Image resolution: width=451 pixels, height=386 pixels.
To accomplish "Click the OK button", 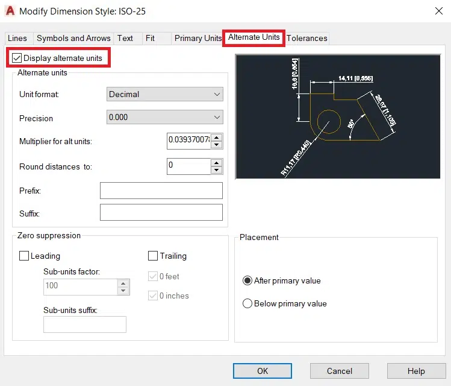I will point(263,371).
